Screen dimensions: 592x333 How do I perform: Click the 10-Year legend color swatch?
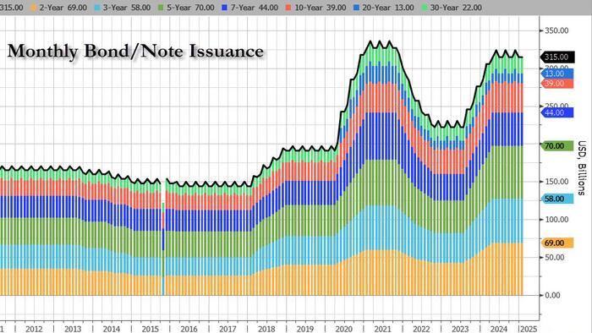pyautogui.click(x=288, y=8)
